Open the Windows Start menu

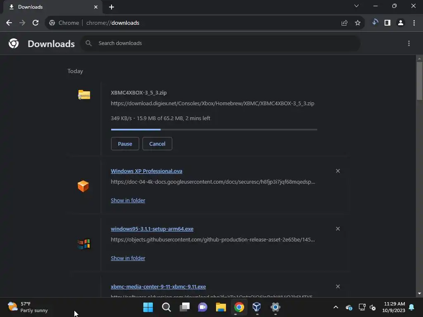coord(148,307)
